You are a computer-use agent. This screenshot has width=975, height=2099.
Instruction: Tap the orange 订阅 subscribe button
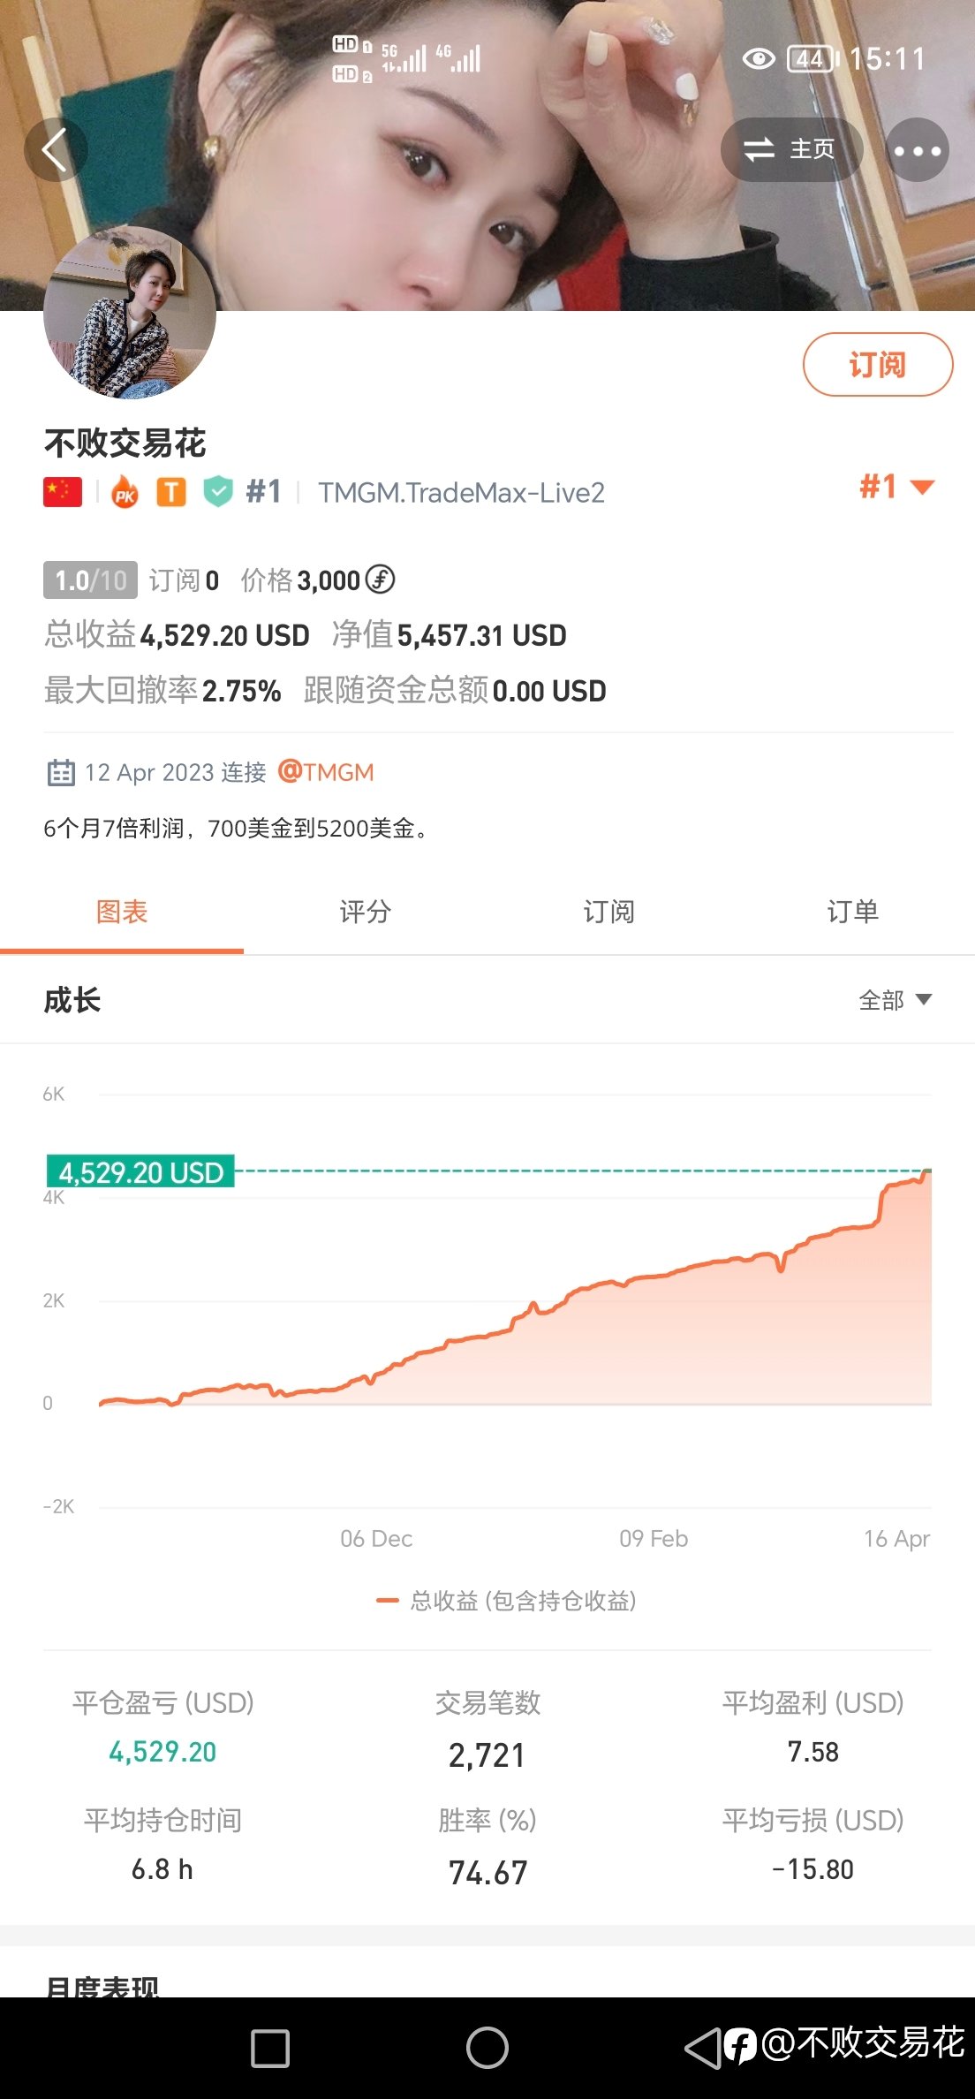coord(878,364)
